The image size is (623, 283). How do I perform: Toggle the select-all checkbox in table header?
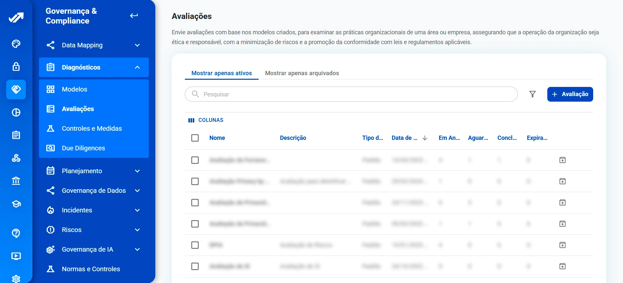pyautogui.click(x=195, y=138)
